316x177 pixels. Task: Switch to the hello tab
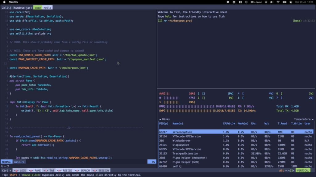(x=47, y=8)
